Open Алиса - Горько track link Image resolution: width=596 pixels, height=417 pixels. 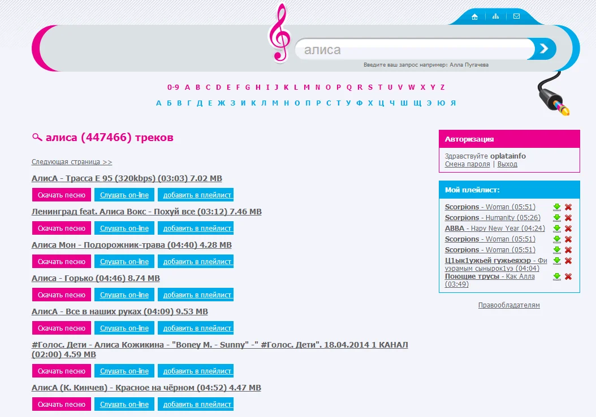(96, 278)
